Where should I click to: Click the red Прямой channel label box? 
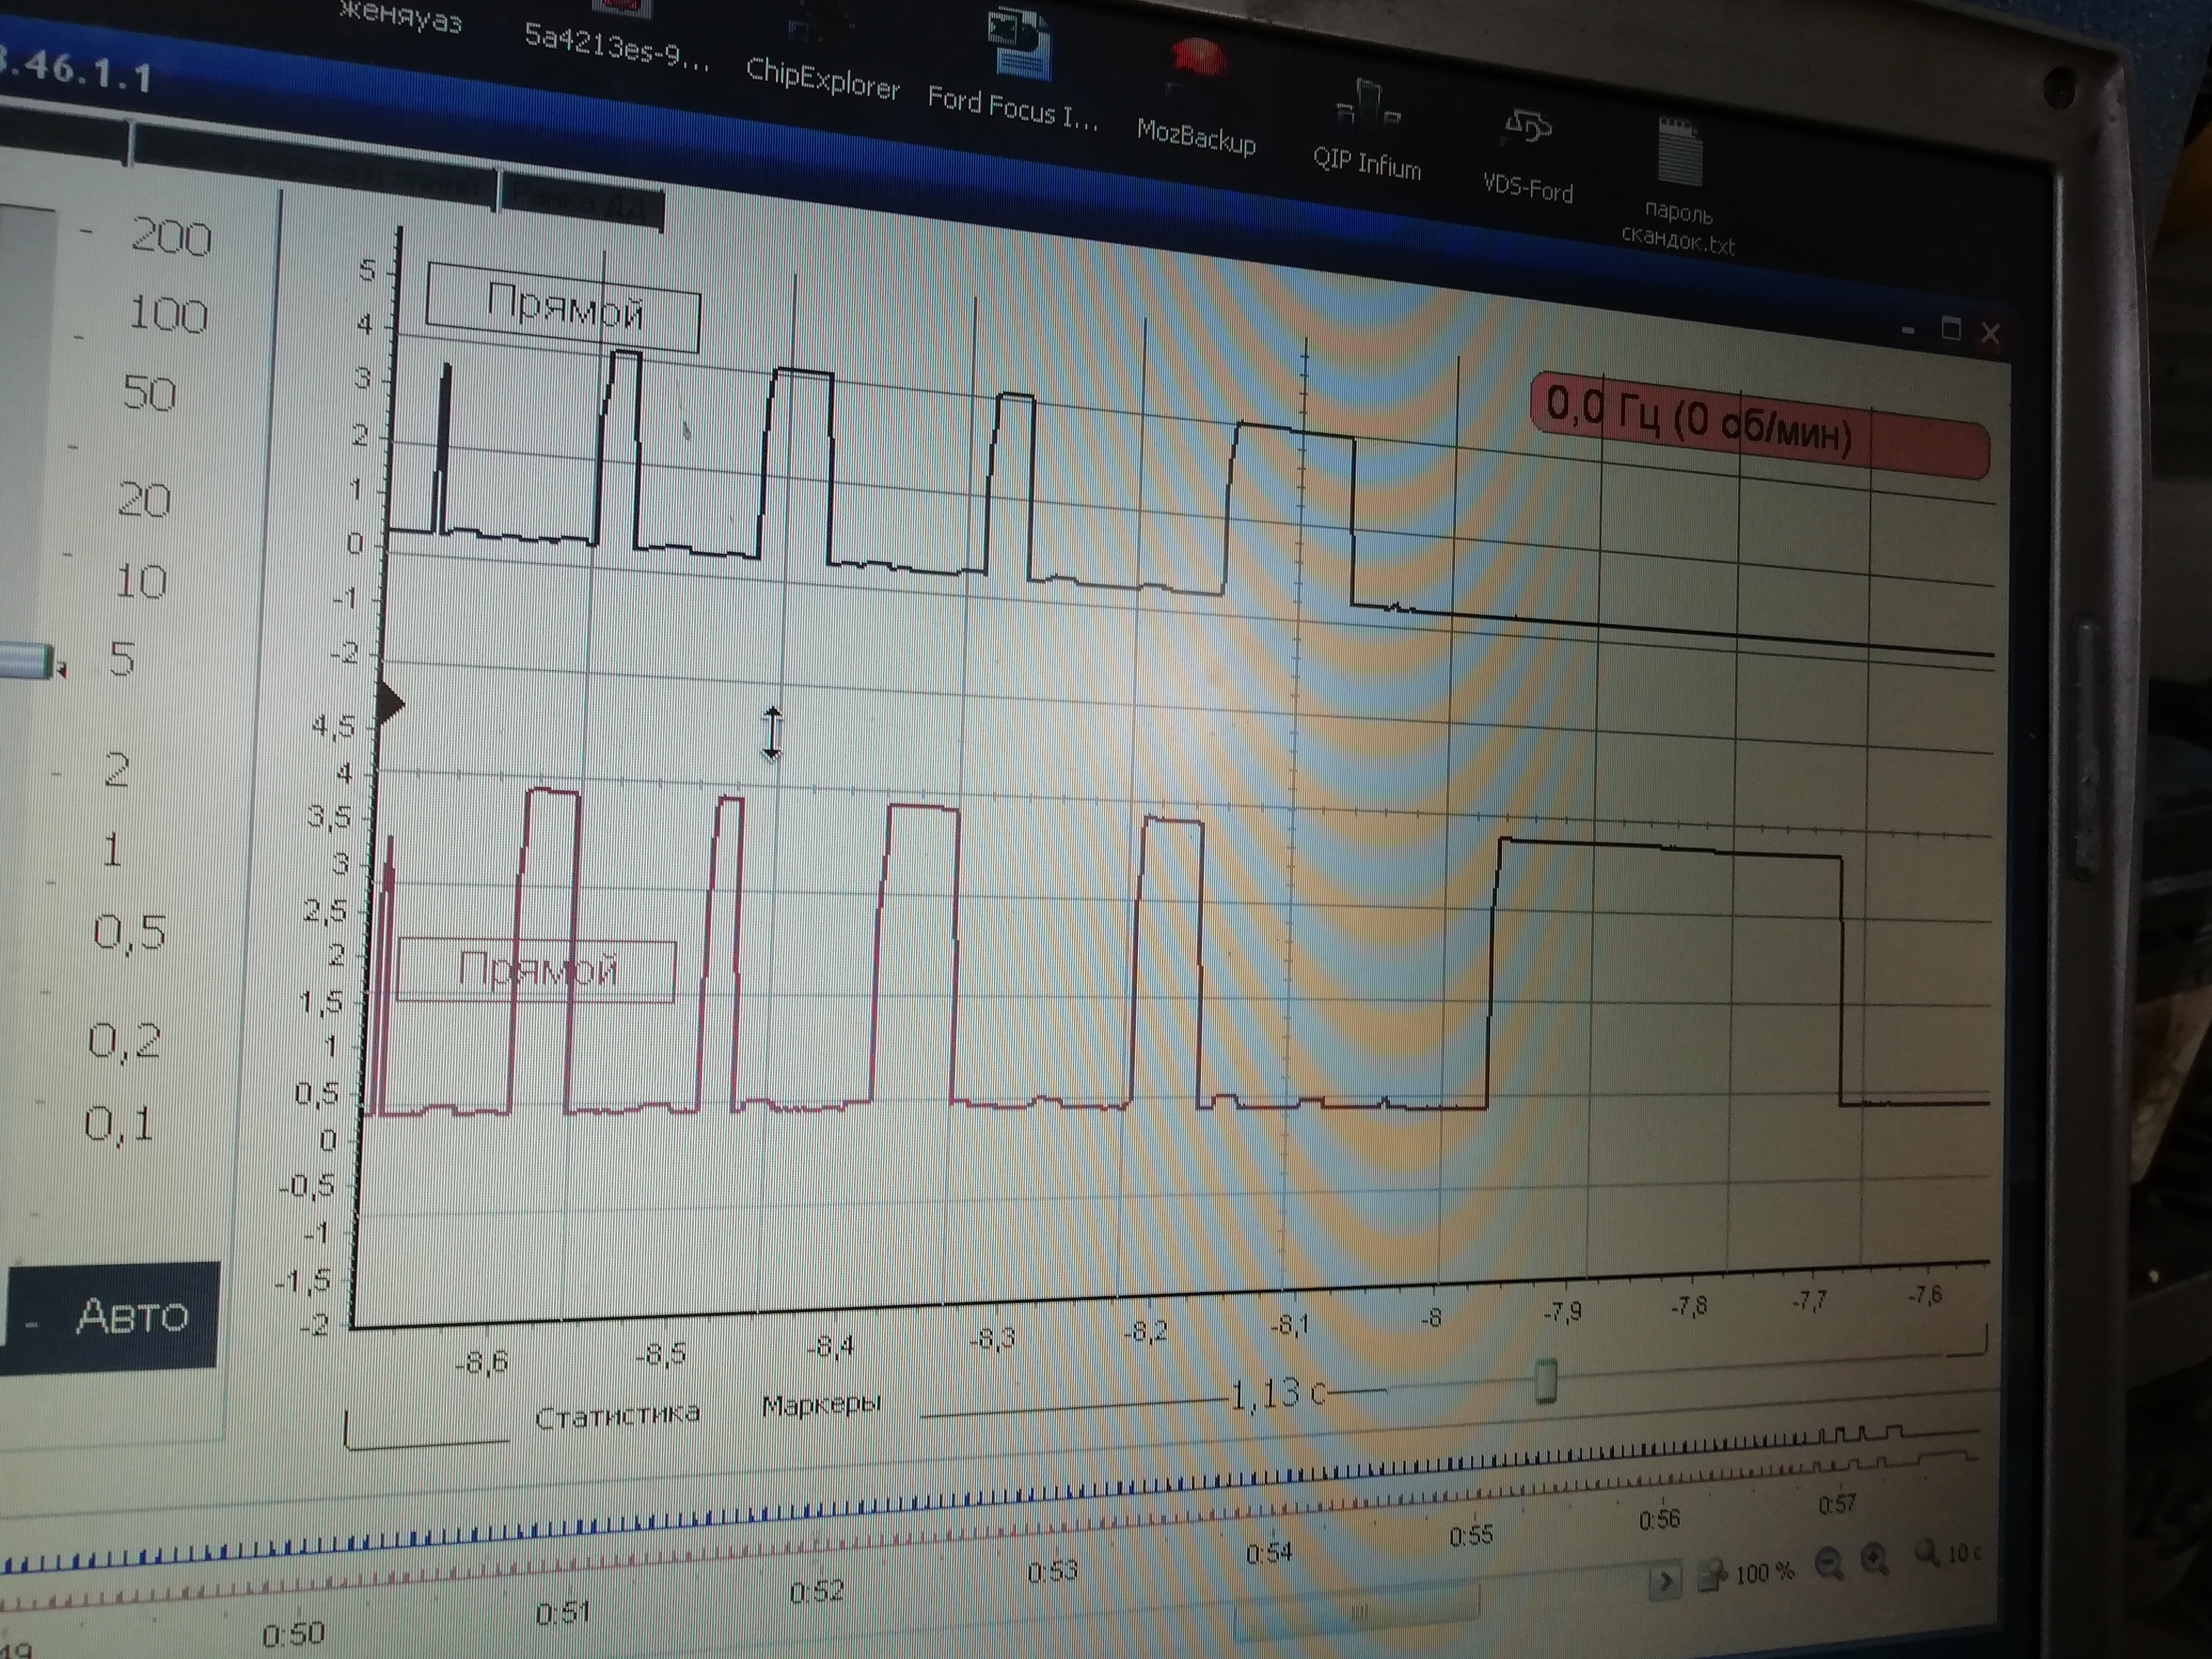pos(537,970)
